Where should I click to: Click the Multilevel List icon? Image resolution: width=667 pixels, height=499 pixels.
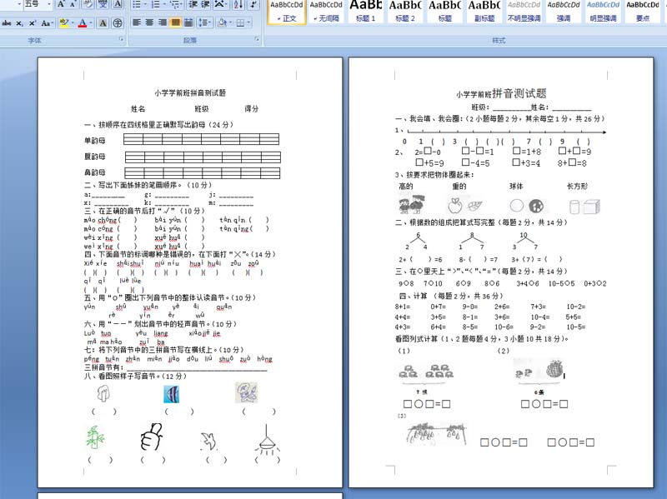click(x=174, y=4)
